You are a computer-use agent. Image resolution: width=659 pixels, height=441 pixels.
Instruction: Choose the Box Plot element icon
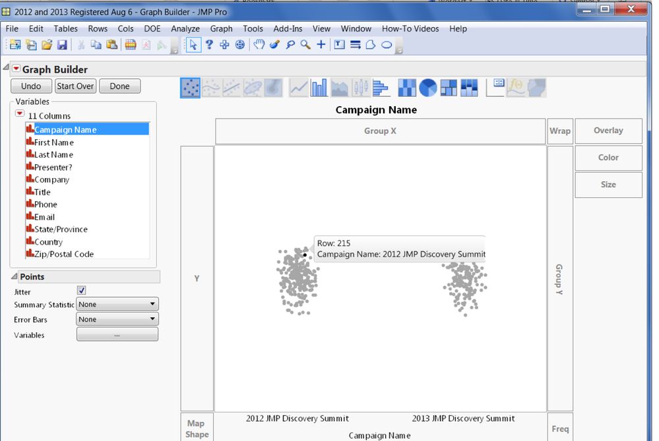tap(361, 88)
